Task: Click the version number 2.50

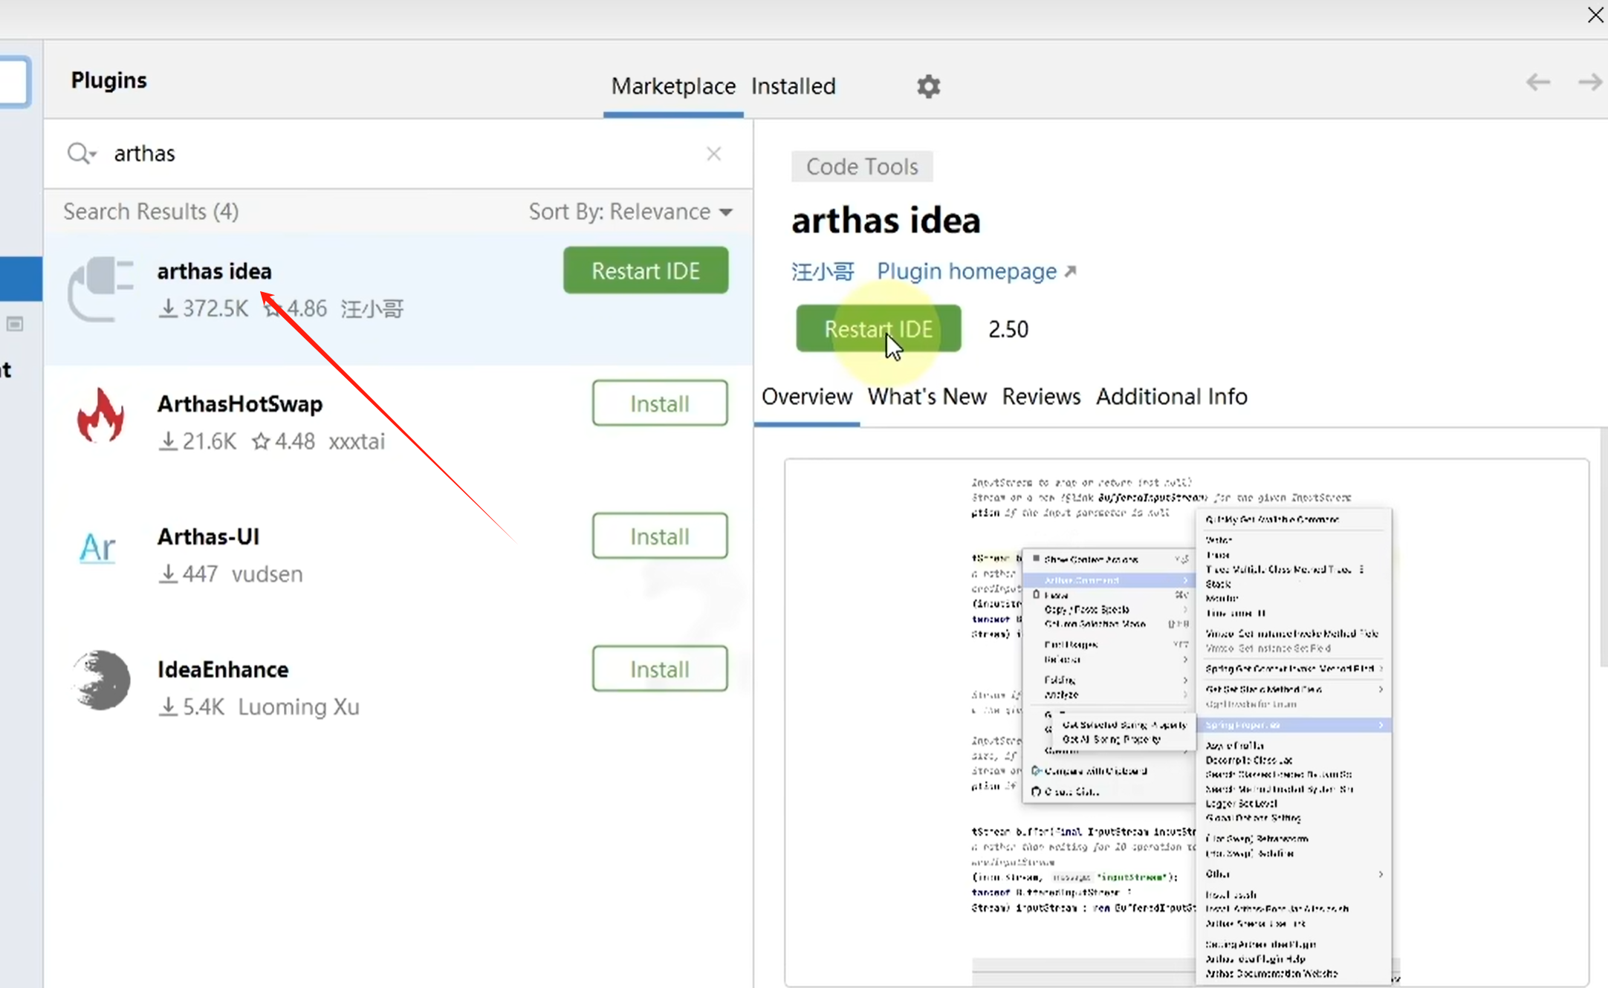Action: click(x=1008, y=329)
